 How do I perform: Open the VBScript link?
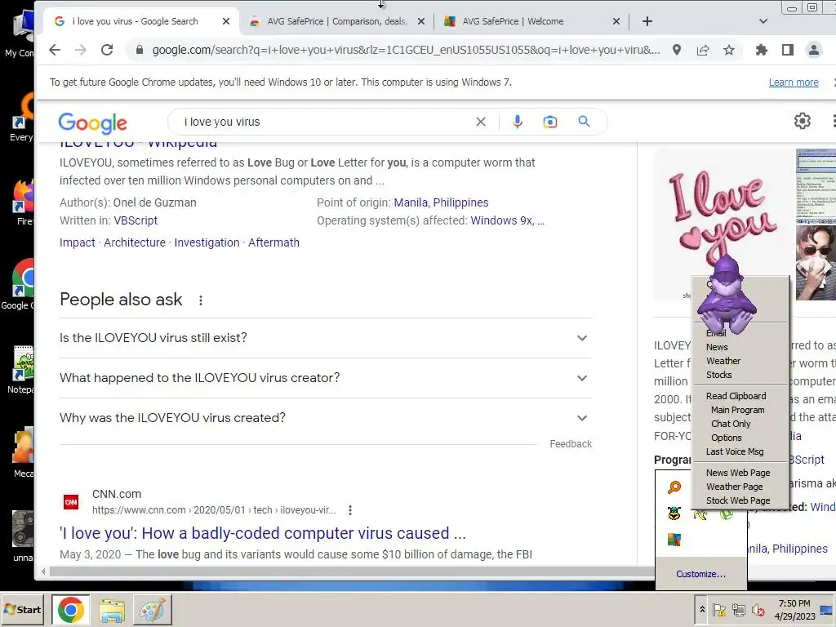pyautogui.click(x=136, y=220)
